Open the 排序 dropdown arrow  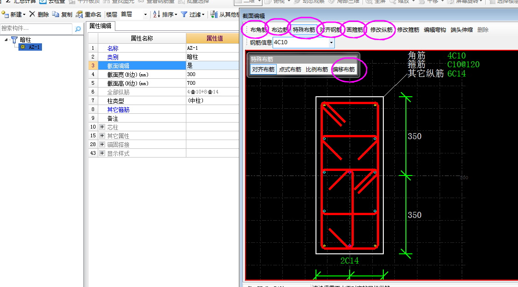tap(176, 15)
